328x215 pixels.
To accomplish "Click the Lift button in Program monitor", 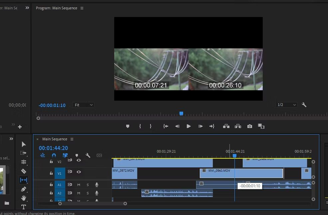I will point(226,126).
